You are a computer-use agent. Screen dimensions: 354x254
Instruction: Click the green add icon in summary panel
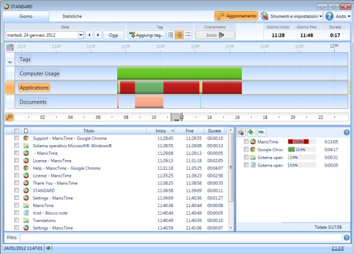pos(251,132)
